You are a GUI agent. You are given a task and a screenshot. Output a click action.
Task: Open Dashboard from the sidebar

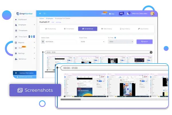pyautogui.click(x=22, y=20)
